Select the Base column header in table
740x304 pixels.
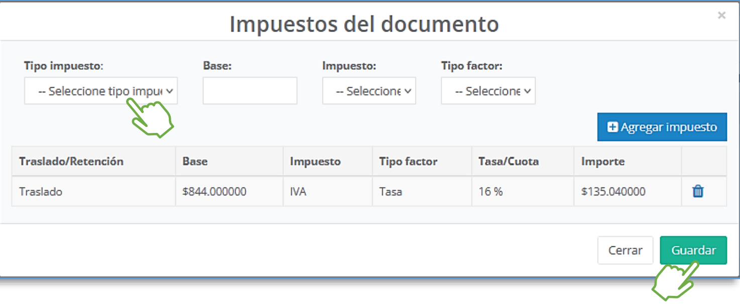[x=195, y=162]
